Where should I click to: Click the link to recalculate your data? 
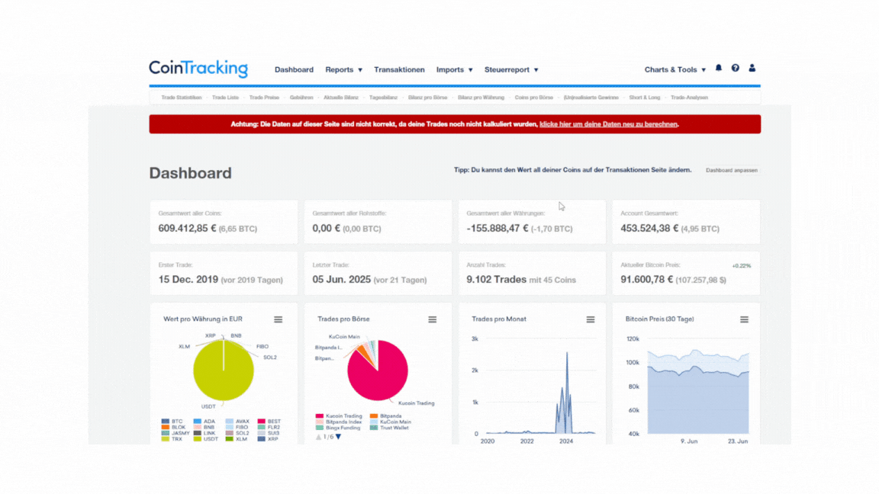pyautogui.click(x=608, y=124)
